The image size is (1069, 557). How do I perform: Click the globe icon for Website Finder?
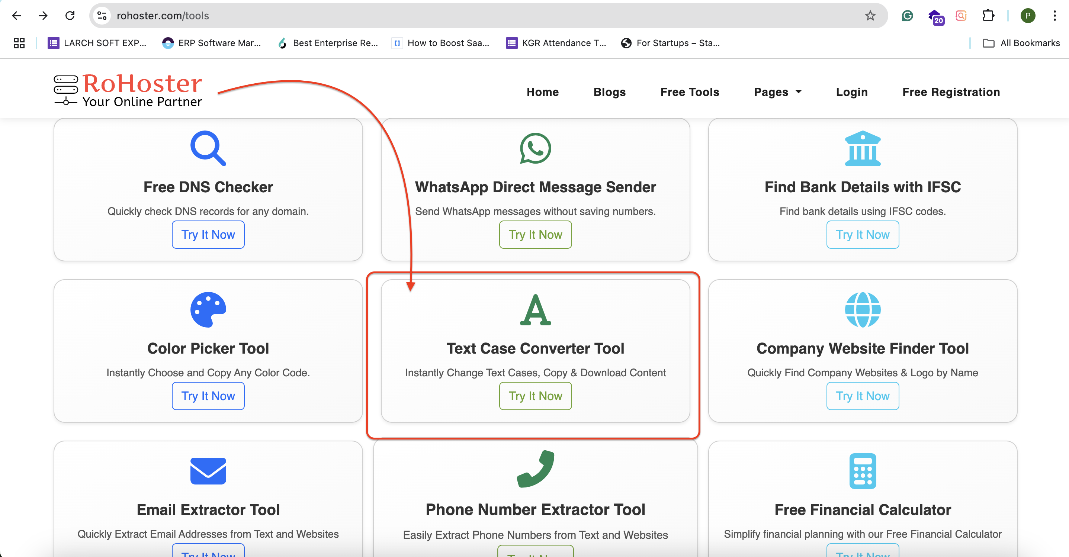[x=862, y=309]
